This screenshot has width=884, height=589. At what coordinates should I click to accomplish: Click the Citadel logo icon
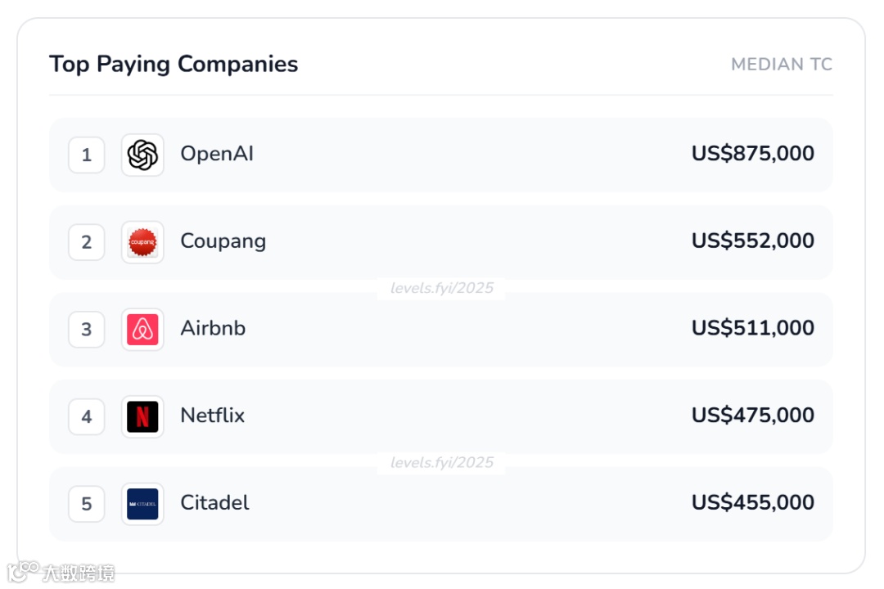[x=142, y=504]
